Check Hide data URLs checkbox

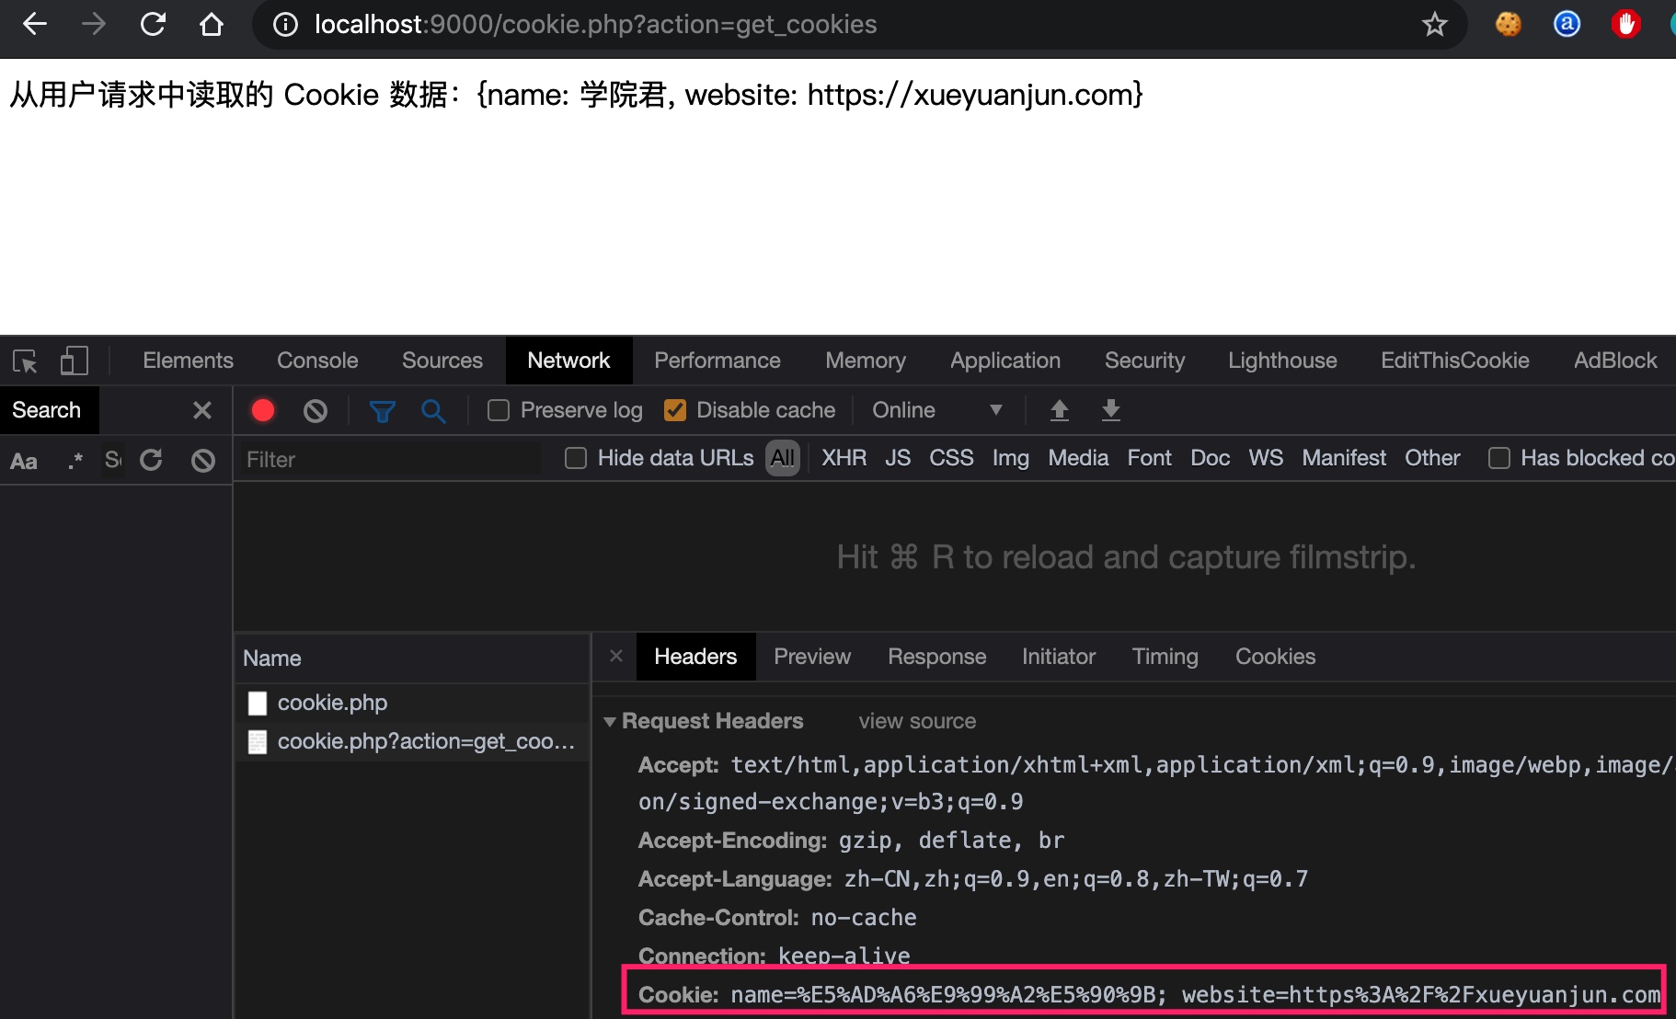[576, 458]
